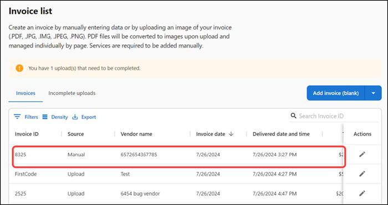388x205 pixels.
Task: Click delivered time 7/26/2024 4:47 PM
Action: click(275, 193)
